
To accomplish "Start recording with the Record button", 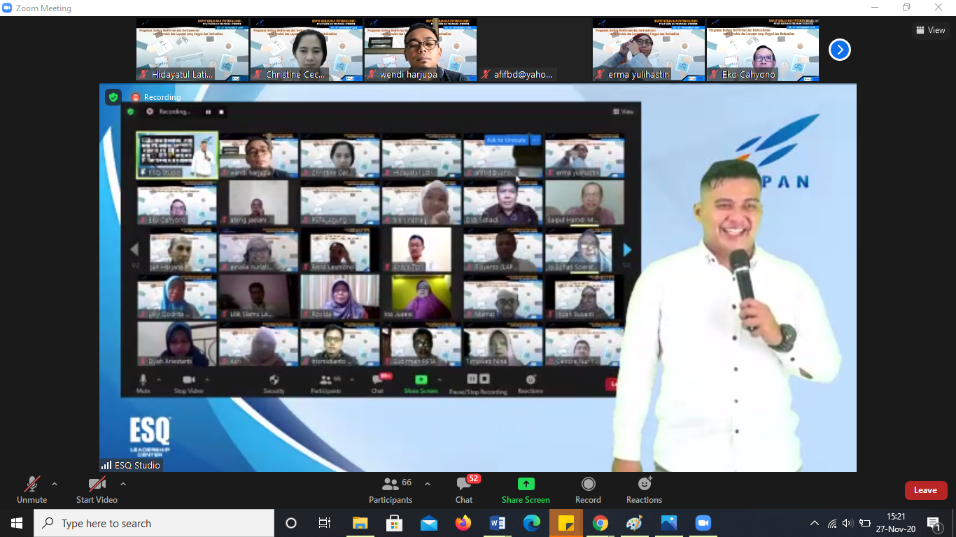I will point(588,490).
